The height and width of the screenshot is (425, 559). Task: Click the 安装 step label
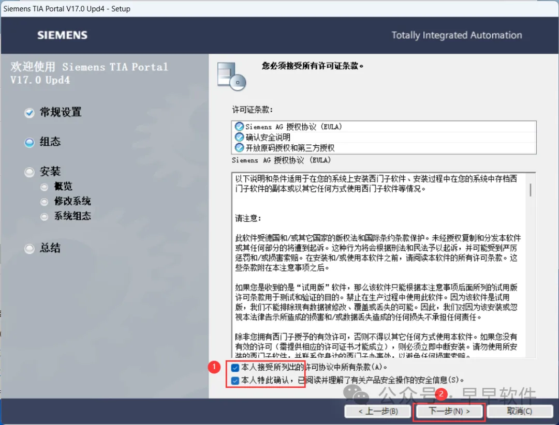[x=50, y=171]
